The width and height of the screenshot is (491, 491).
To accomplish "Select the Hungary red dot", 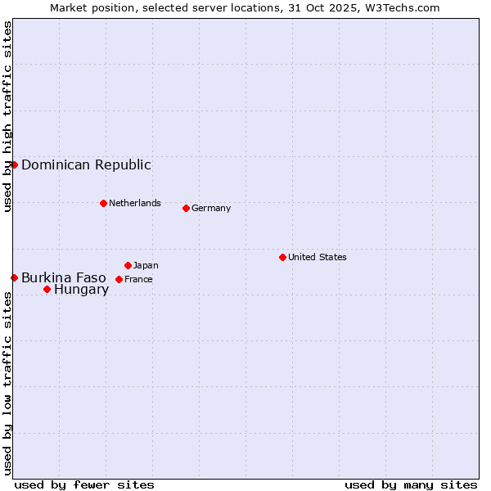I will (47, 289).
